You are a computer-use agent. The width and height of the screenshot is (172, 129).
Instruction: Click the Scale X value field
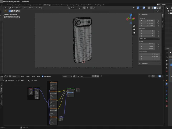[x=147, y=44]
